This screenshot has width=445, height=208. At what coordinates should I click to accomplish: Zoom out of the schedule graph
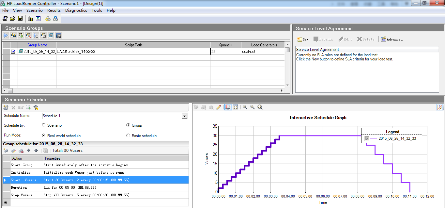(252, 107)
